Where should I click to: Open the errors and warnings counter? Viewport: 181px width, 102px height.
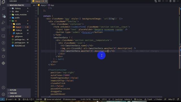(x=28, y=99)
